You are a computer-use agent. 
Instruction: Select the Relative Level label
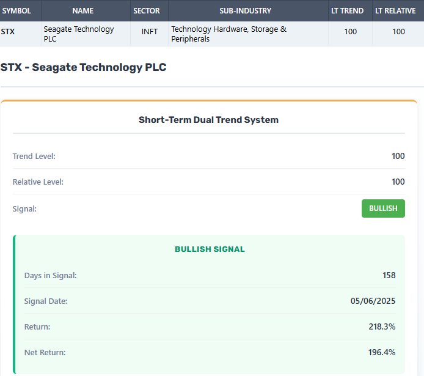(x=38, y=182)
